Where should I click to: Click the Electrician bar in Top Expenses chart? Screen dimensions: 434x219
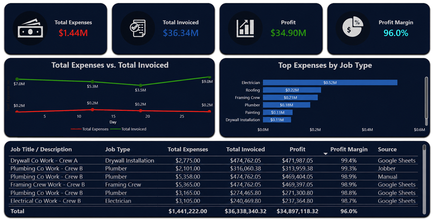[330, 83]
